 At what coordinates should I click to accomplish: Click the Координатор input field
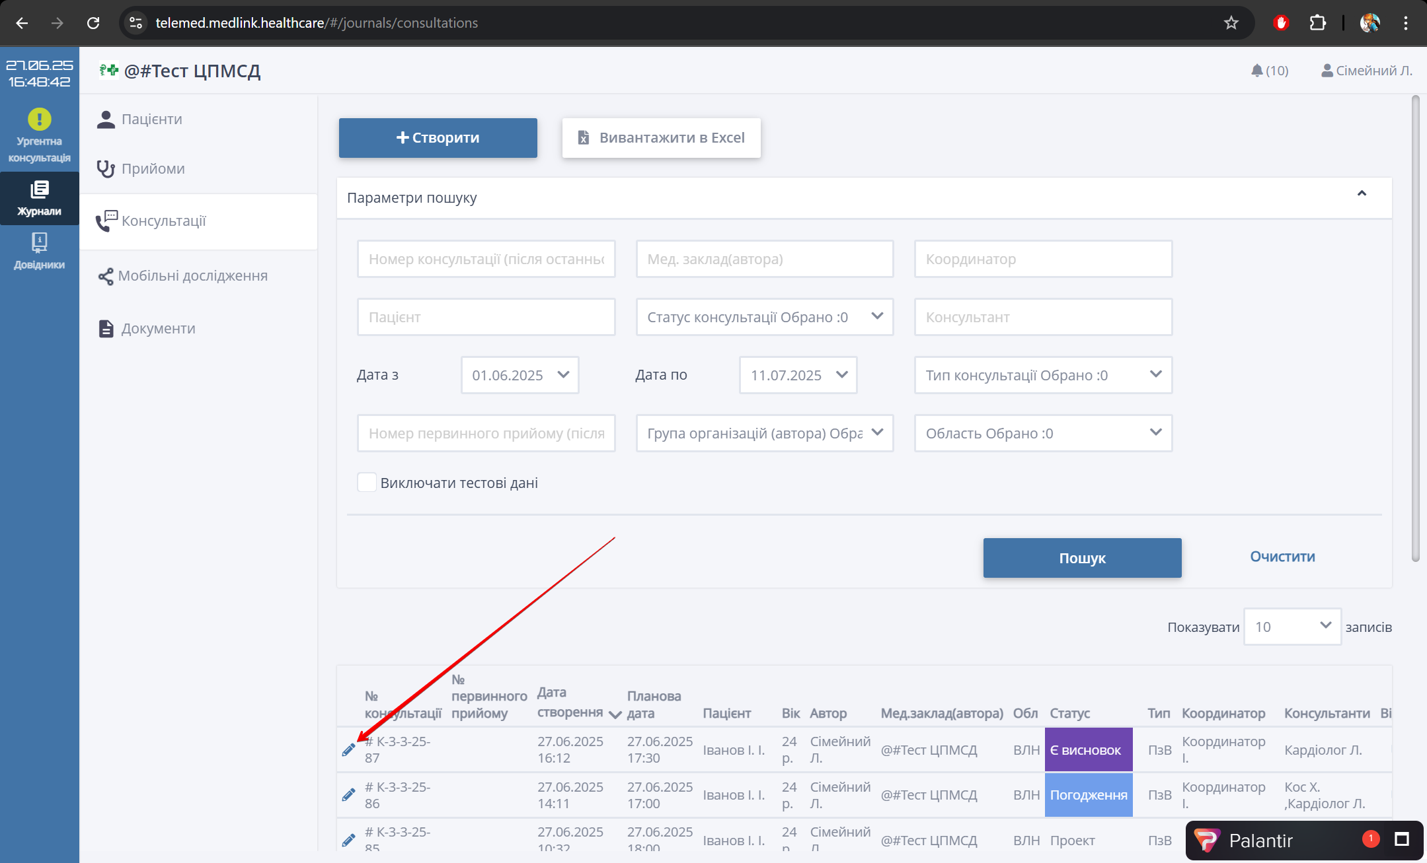pos(1042,259)
